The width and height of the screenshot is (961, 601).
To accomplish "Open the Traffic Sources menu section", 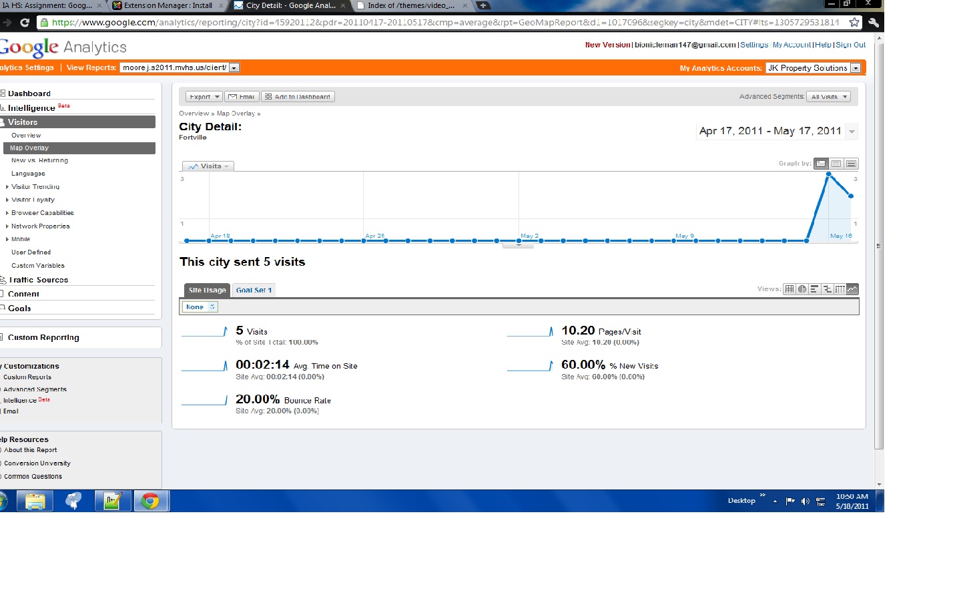I will pos(39,280).
